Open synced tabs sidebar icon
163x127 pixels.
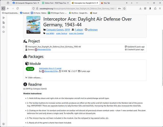point(3,22)
